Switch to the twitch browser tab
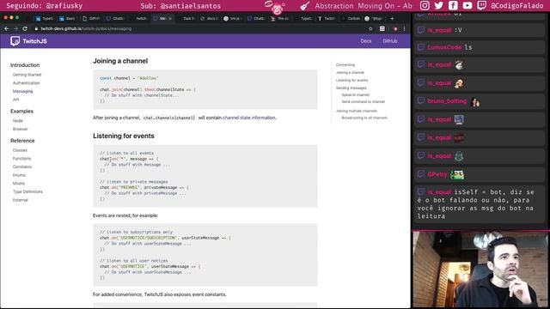The height and width of the screenshot is (309, 550). [x=139, y=19]
